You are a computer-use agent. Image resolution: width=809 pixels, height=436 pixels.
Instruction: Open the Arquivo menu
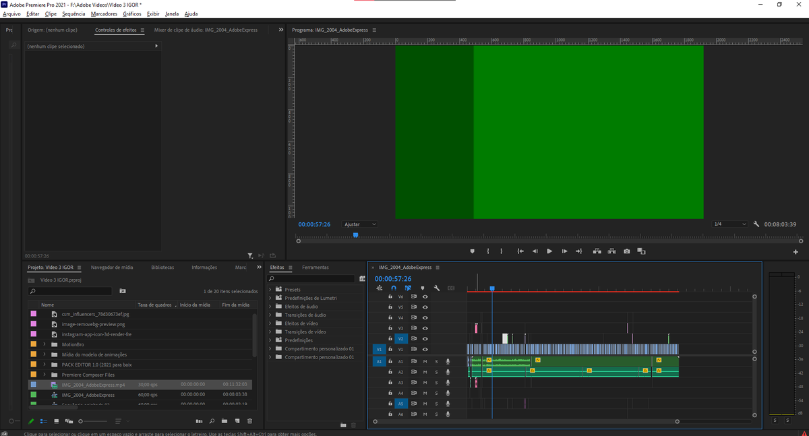(12, 13)
